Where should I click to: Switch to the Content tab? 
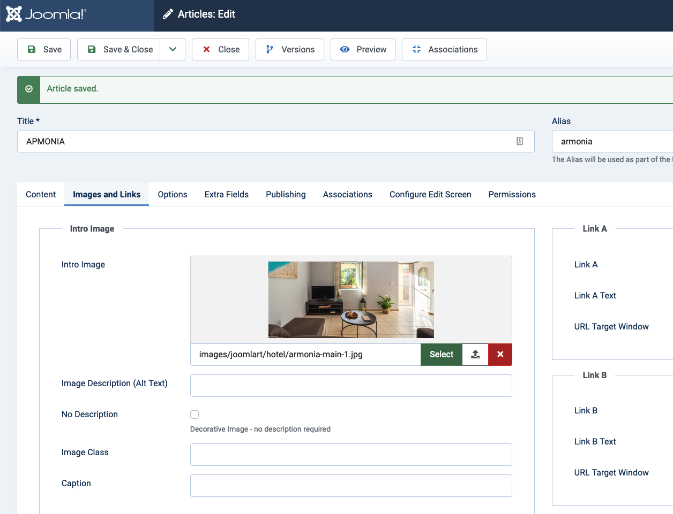point(41,195)
